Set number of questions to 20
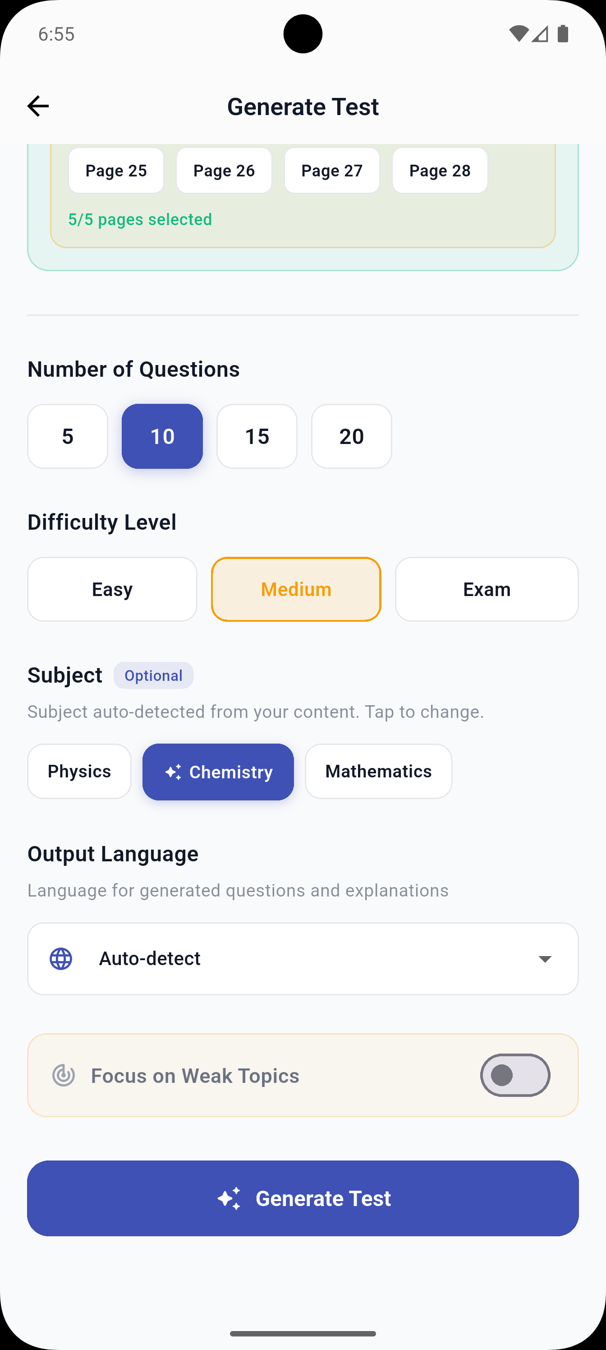 coord(351,436)
